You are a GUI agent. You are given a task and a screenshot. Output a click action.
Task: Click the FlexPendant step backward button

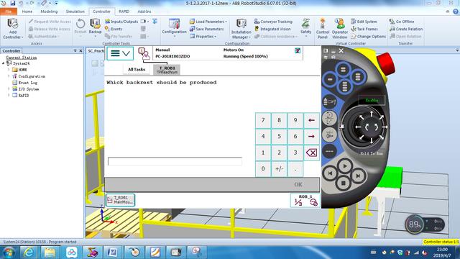point(330,173)
